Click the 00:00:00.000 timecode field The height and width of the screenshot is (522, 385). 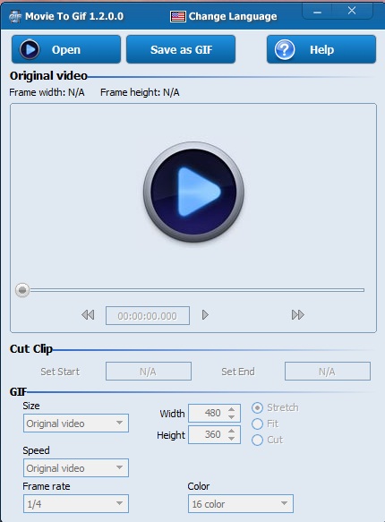(x=148, y=315)
